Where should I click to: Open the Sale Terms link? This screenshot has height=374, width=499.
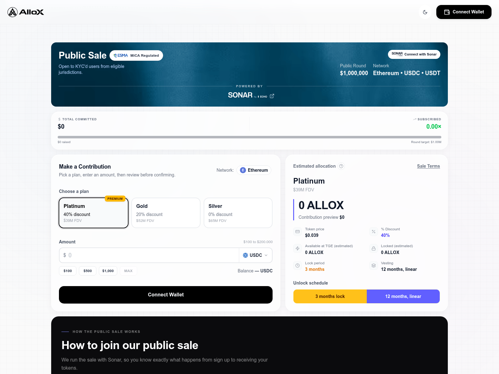pyautogui.click(x=429, y=166)
